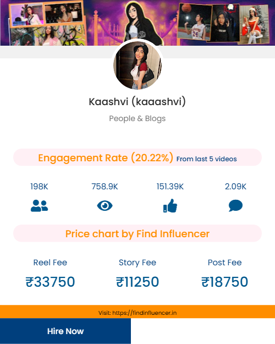This screenshot has height=344, width=275.
Task: Click the Hire Now button
Action: point(65,331)
